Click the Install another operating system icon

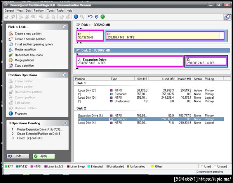[x=11, y=44]
